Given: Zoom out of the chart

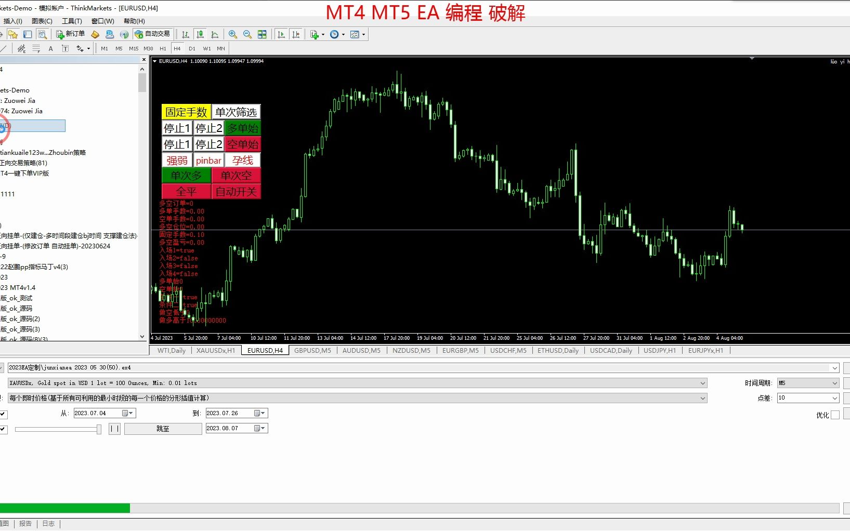Looking at the screenshot, I should coord(247,34).
